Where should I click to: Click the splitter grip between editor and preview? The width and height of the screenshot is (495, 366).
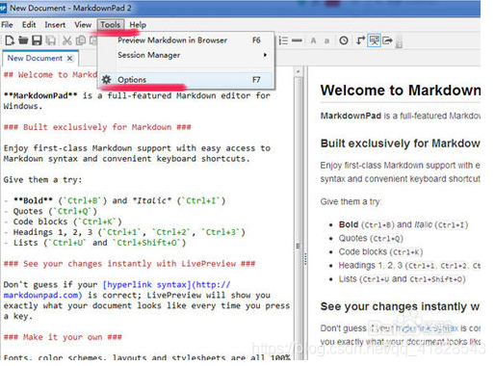pyautogui.click(x=305, y=259)
